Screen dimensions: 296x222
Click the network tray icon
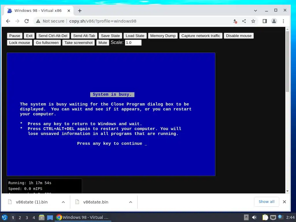click(x=273, y=218)
